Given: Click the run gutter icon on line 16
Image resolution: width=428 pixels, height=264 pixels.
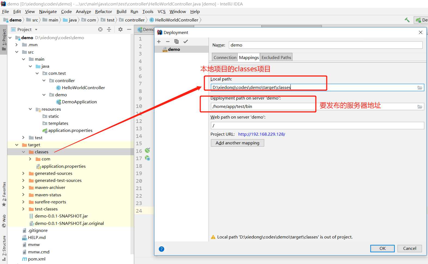Looking at the screenshot, I should coord(147,150).
